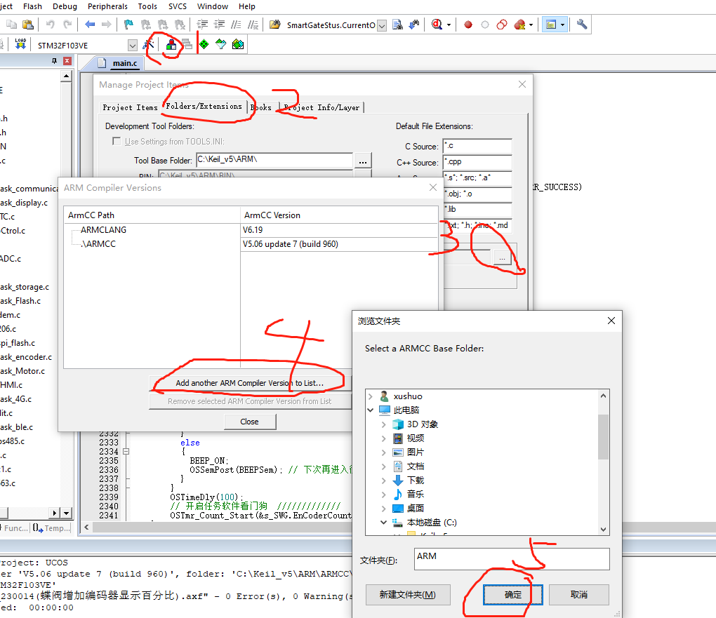Open Configuration with the wrench icon
The width and height of the screenshot is (716, 618).
(582, 25)
